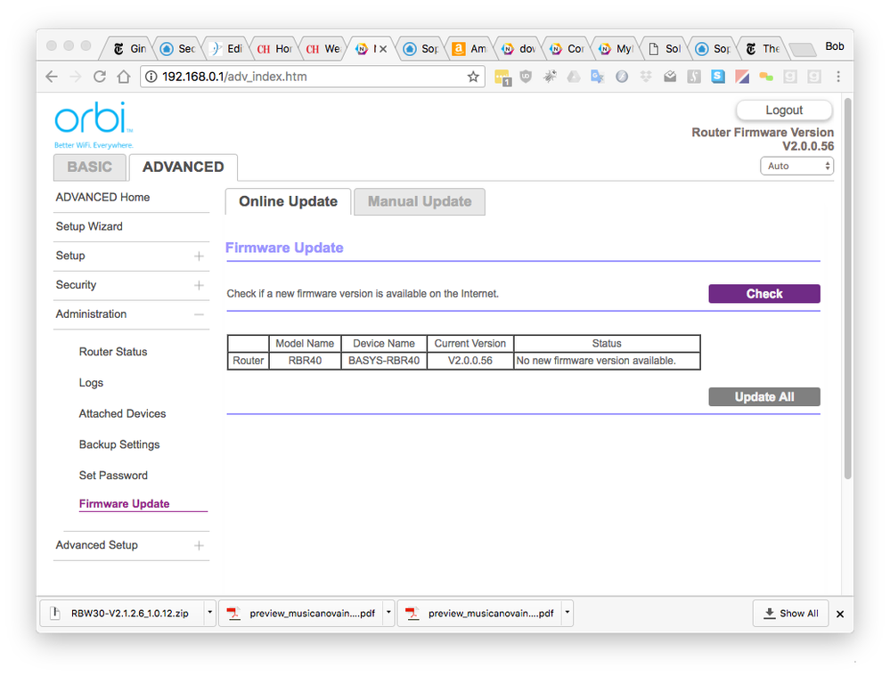Viewport: 890px width, 676px height.
Task: Click the last gray g extension icon
Action: pyautogui.click(x=814, y=76)
